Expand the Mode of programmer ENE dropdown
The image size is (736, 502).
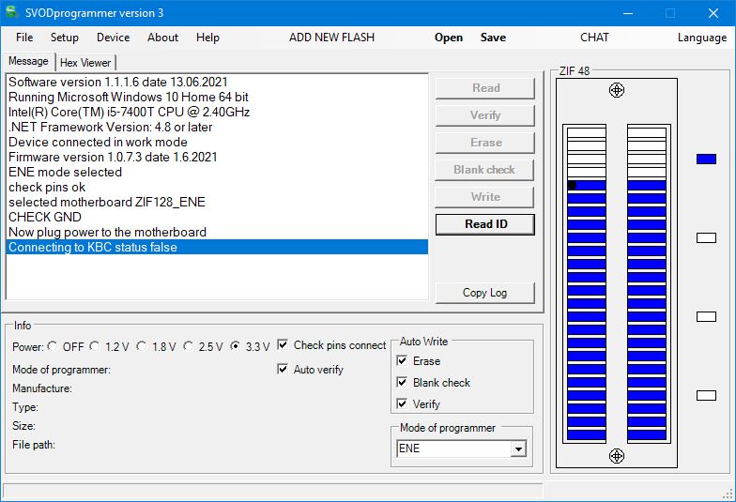click(x=518, y=449)
